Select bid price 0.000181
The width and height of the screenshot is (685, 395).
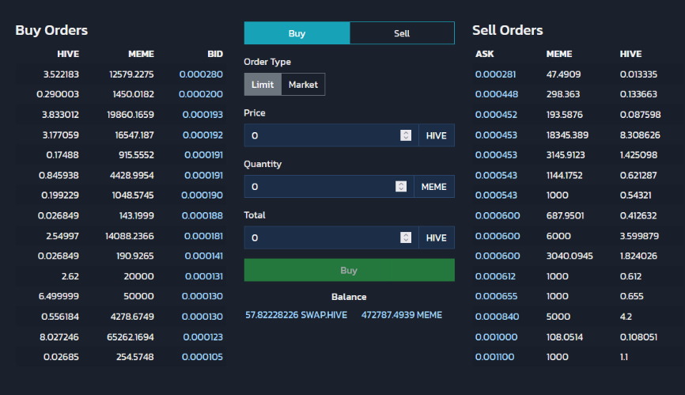point(203,236)
